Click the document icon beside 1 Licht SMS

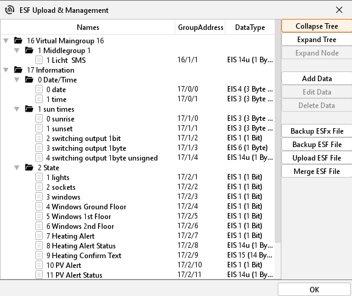click(x=39, y=60)
